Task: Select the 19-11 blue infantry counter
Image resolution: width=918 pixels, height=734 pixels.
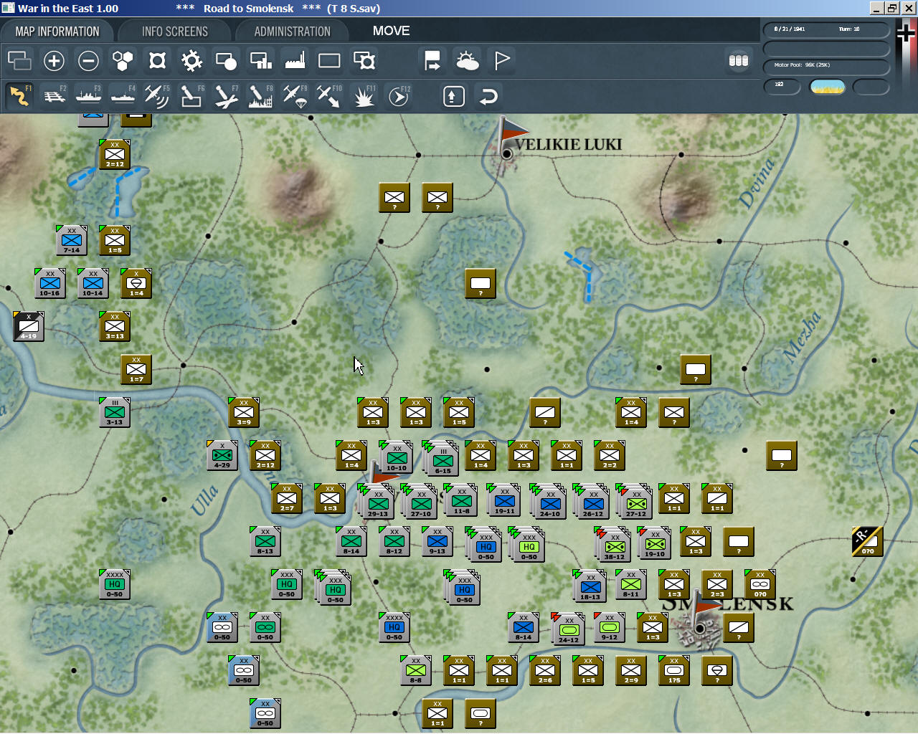Action: pyautogui.click(x=505, y=498)
